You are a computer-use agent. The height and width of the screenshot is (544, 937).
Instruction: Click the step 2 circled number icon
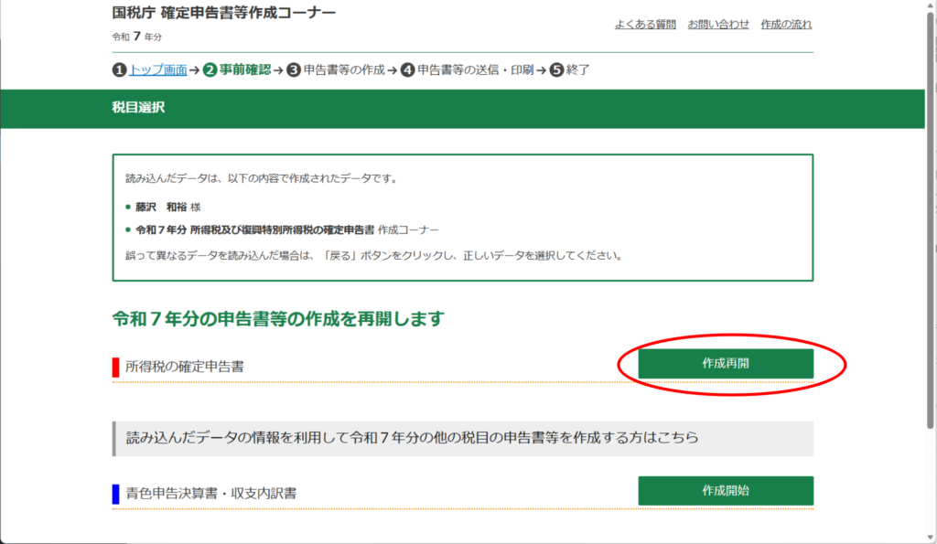pyautogui.click(x=210, y=70)
